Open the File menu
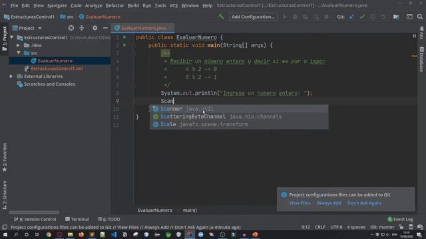This screenshot has height=239, width=426. coord(14,5)
